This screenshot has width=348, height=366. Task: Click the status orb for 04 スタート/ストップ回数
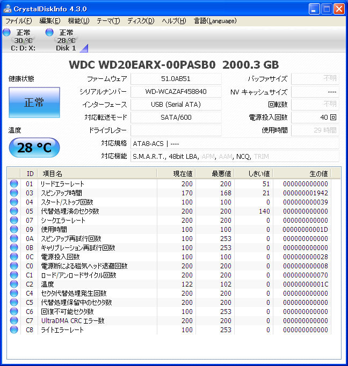(14, 202)
